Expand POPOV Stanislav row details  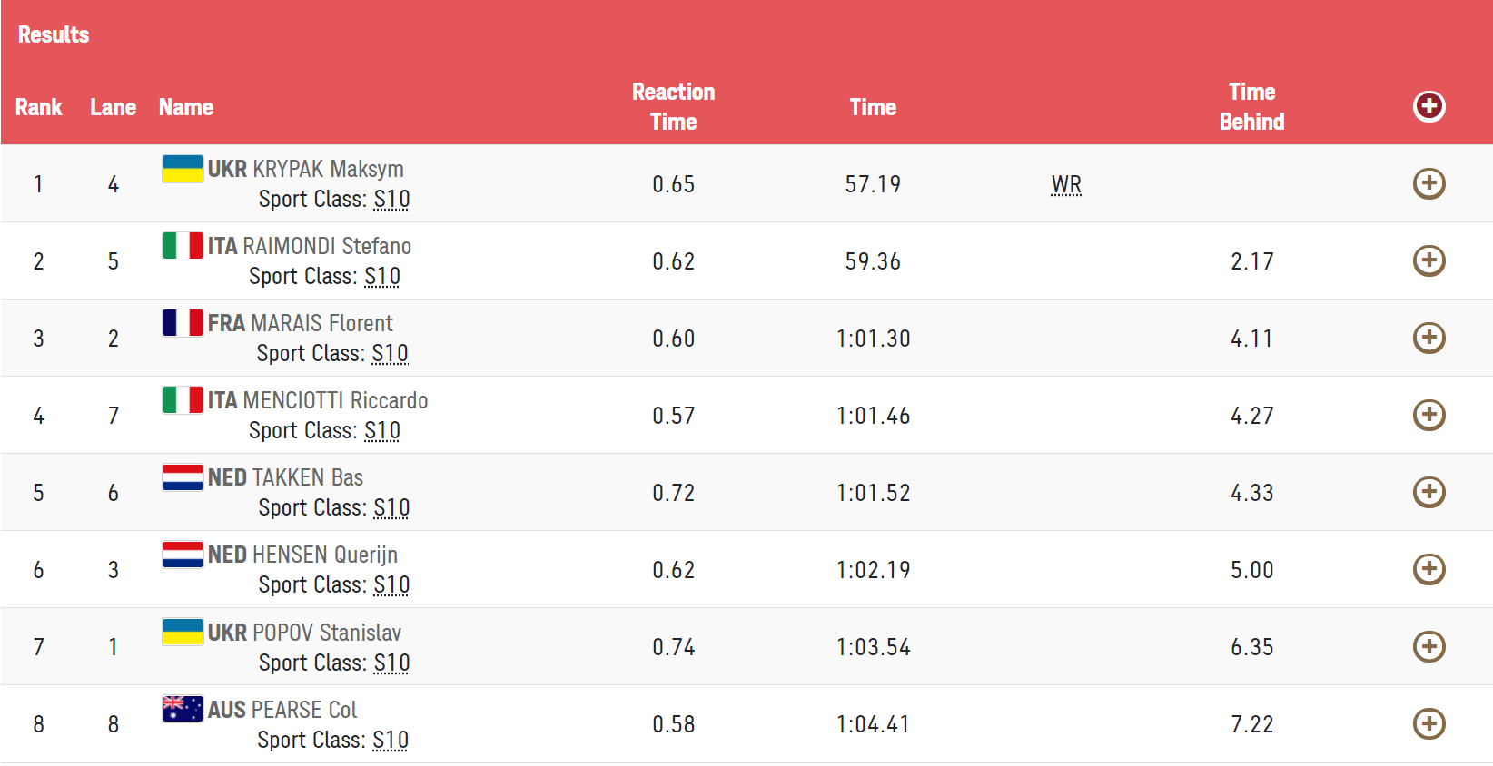pyautogui.click(x=1429, y=646)
